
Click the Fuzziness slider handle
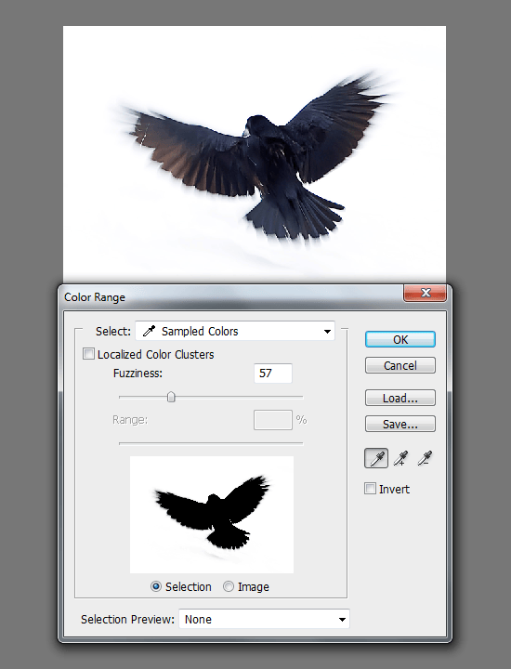coord(171,398)
